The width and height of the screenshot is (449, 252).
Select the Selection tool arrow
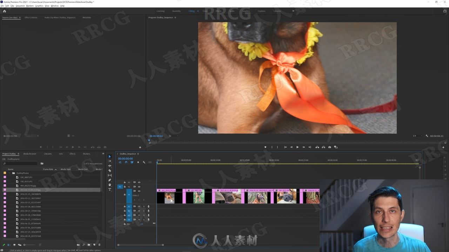click(x=109, y=156)
